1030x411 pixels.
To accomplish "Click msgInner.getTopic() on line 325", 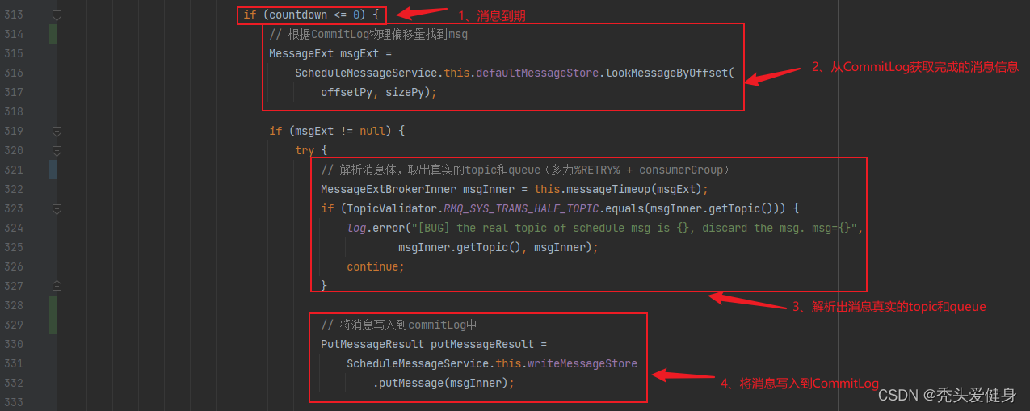I will (x=460, y=247).
